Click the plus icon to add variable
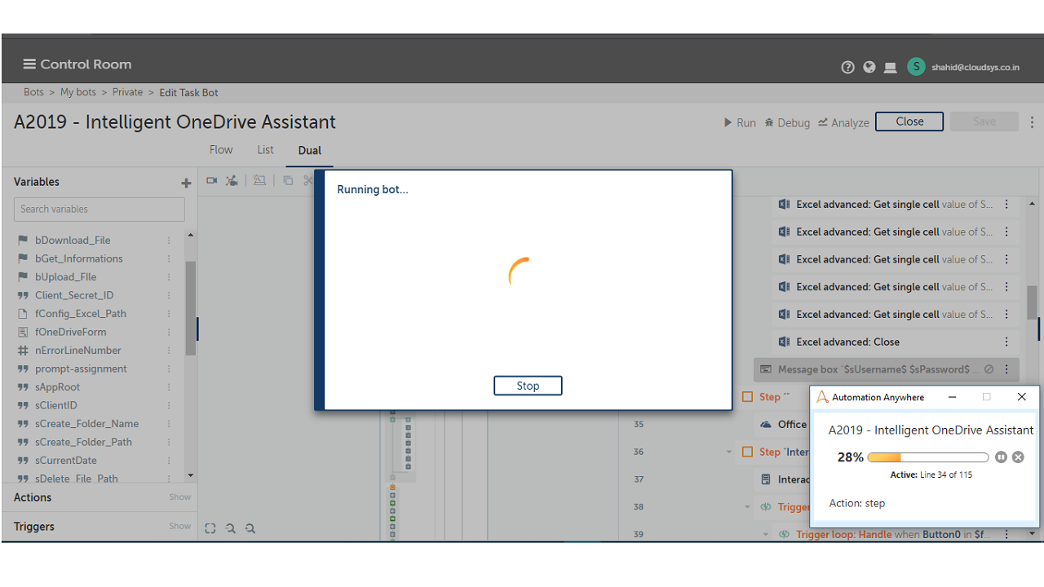 (x=186, y=183)
